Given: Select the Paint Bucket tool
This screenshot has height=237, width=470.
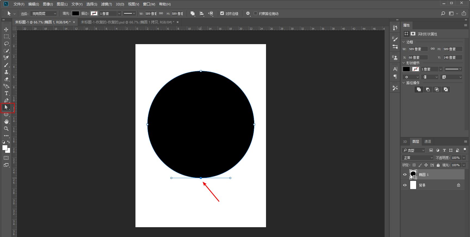Looking at the screenshot, I should 6,86.
